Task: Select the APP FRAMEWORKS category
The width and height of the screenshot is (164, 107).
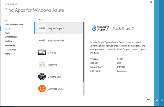Action: point(14,25)
